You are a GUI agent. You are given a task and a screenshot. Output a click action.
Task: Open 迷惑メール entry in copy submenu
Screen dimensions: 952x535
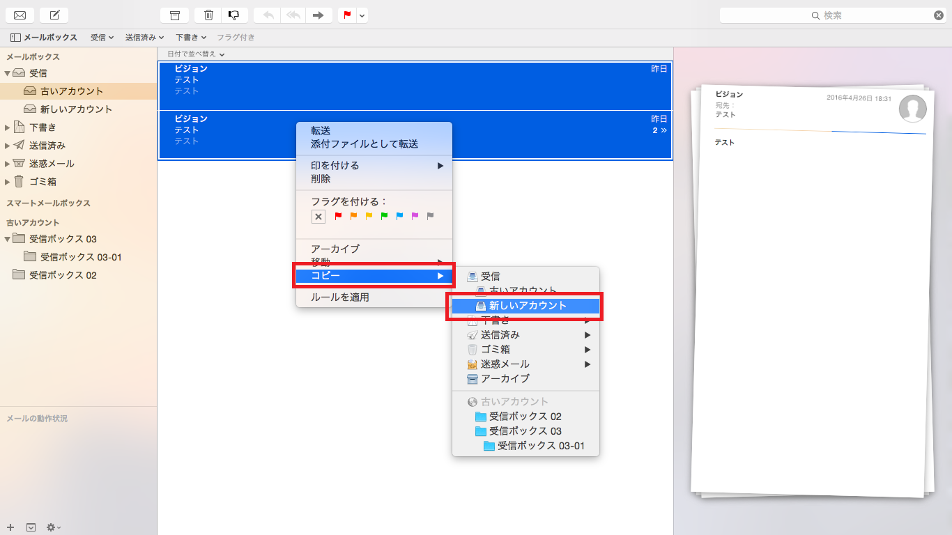(525, 364)
